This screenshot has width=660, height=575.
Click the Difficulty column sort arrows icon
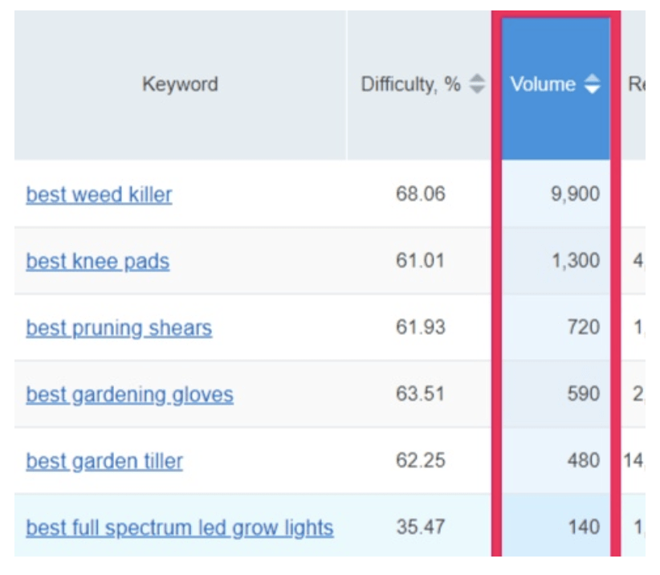pyautogui.click(x=477, y=84)
